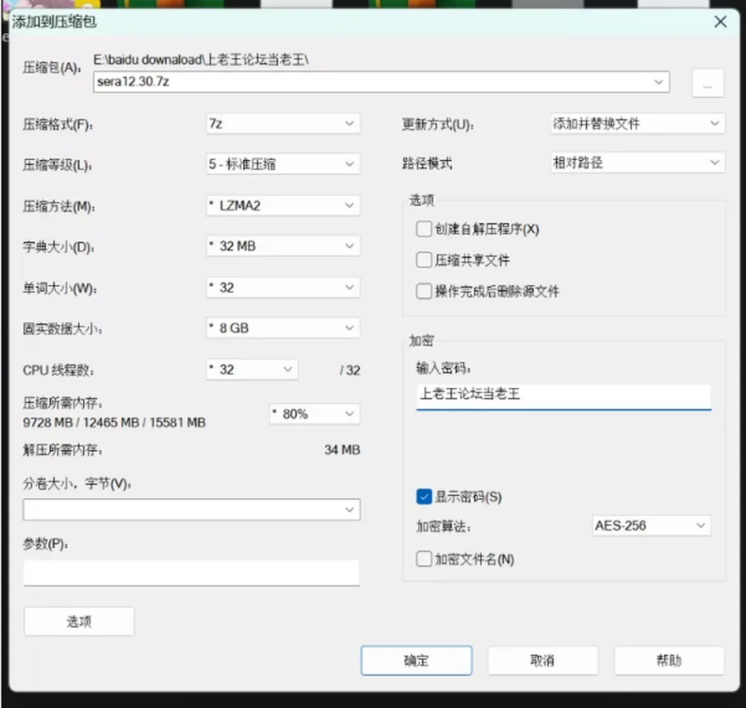The width and height of the screenshot is (746, 708).
Task: Click the 输入密码 label
Action: (x=444, y=368)
